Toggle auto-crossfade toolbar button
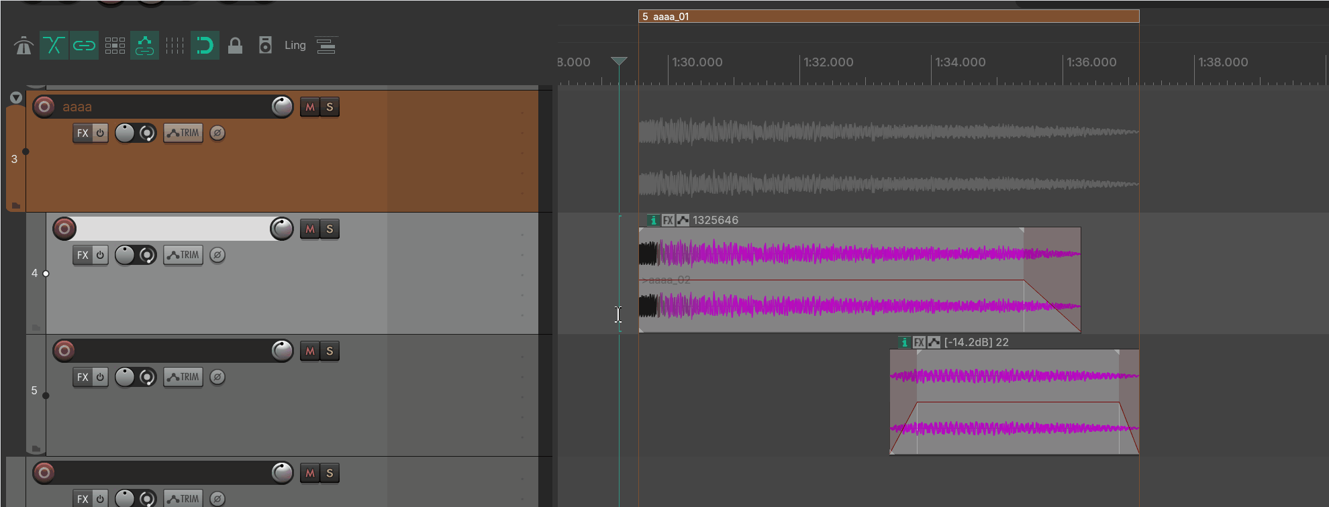 [x=54, y=46]
